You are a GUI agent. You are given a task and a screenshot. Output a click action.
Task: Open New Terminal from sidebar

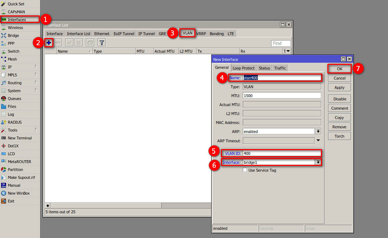click(x=20, y=138)
